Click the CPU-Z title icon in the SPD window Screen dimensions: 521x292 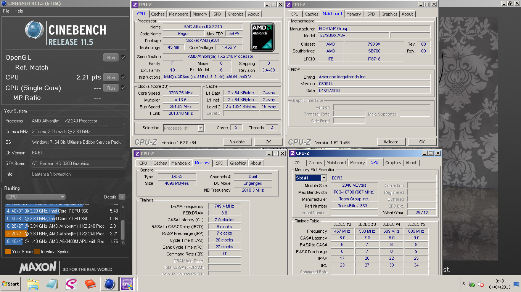tap(292, 153)
